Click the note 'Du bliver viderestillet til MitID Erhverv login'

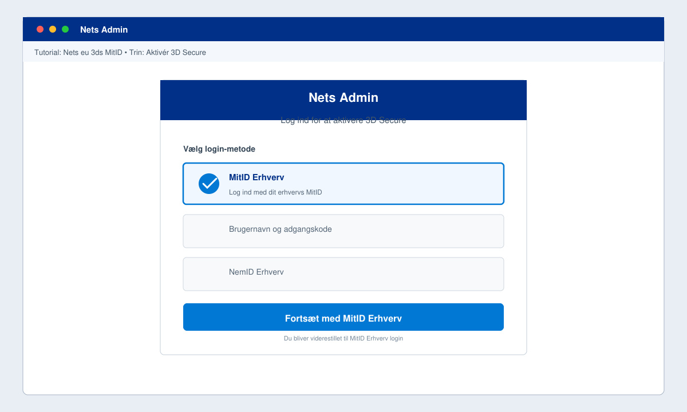pyautogui.click(x=343, y=338)
